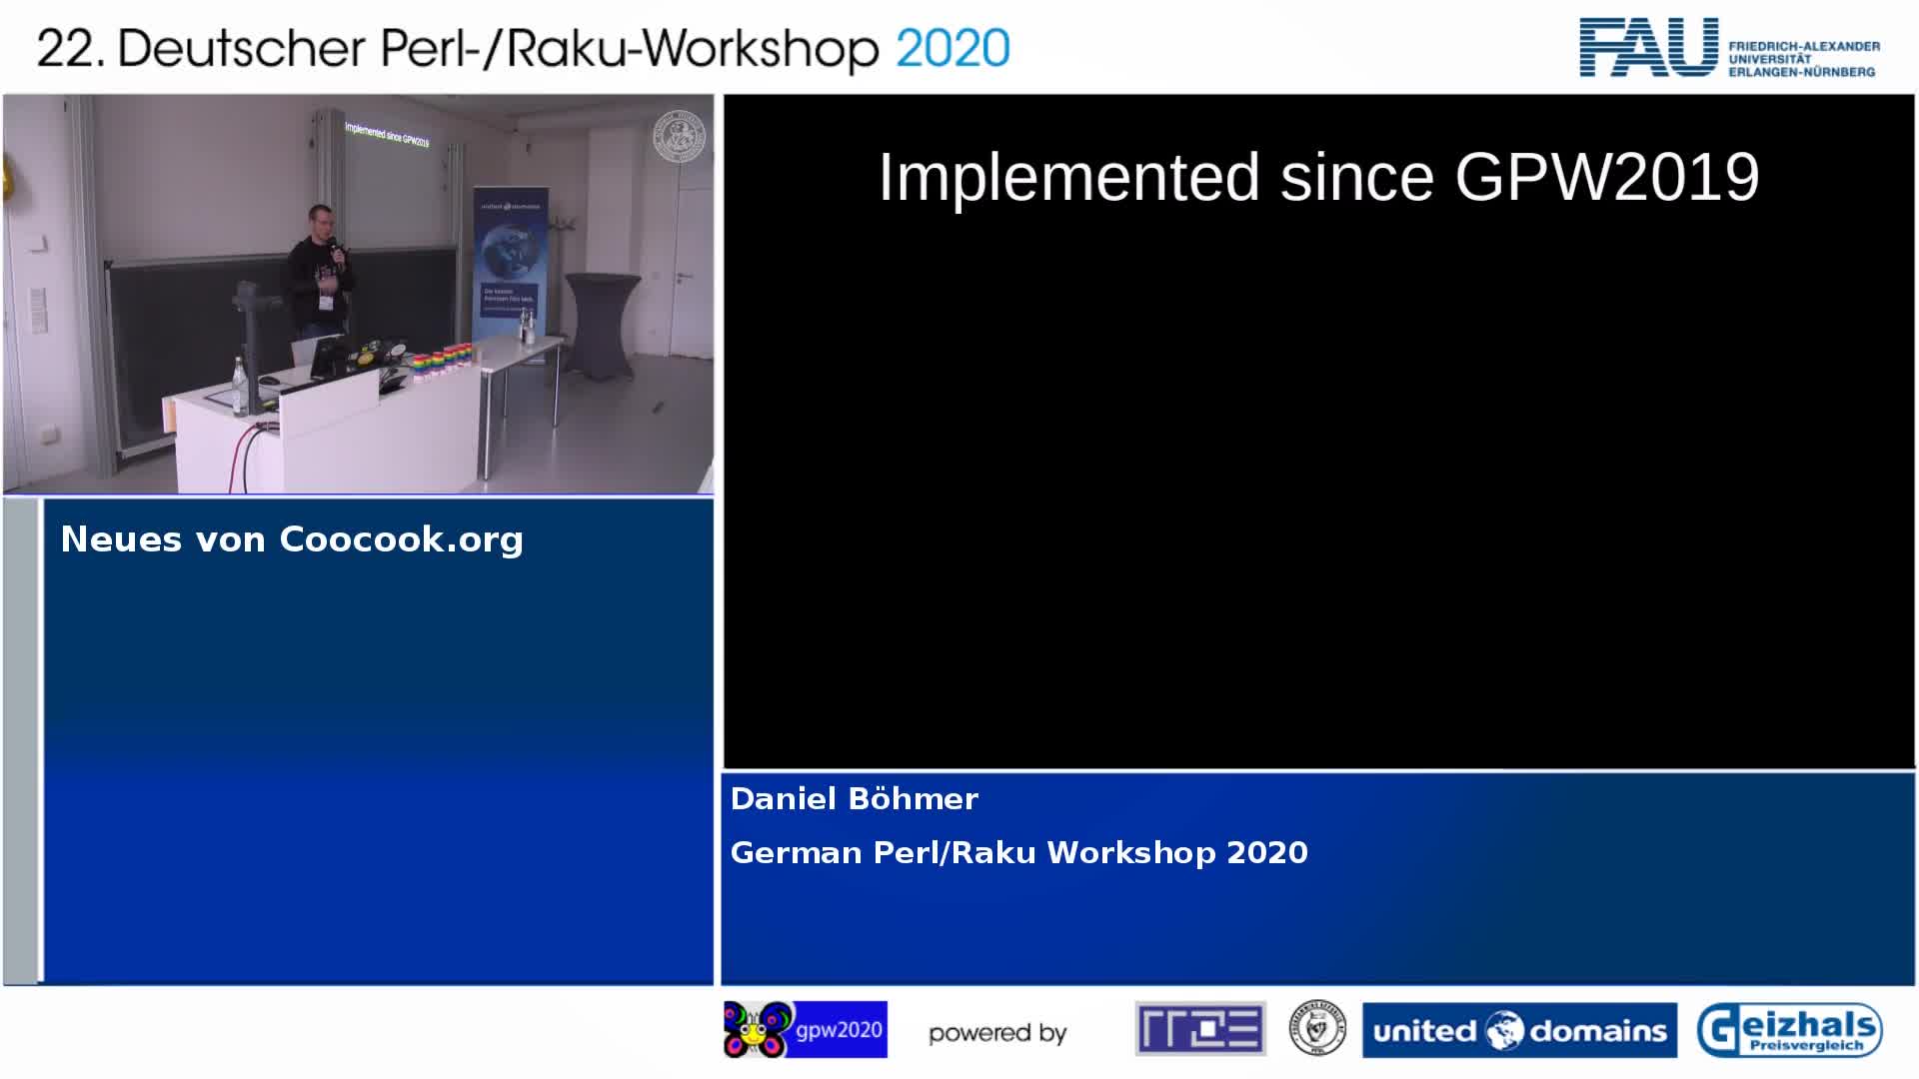Click the grey bar left of the talk title
The height and width of the screenshot is (1079, 1919).
pyautogui.click(x=20, y=739)
